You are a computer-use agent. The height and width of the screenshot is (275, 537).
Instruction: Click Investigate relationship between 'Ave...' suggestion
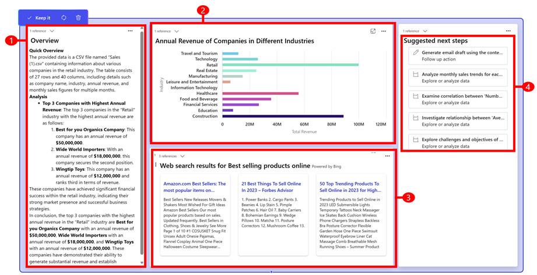pos(458,121)
